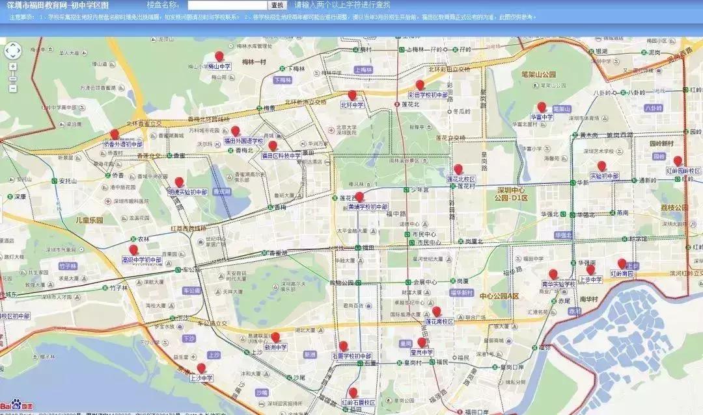Open the 福田外国语学校 marker pin
This screenshot has height=415, width=703.
click(x=236, y=131)
